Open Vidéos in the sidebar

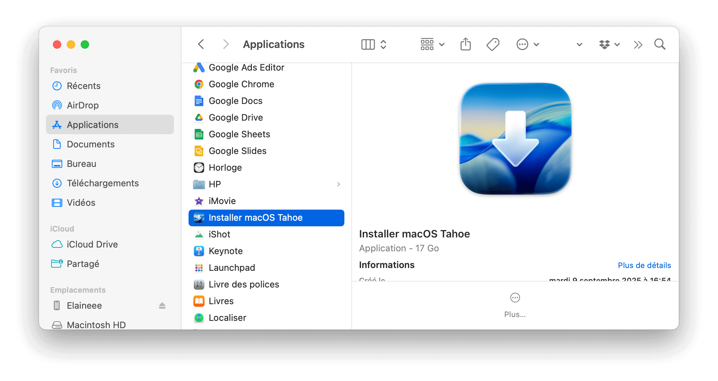pyautogui.click(x=110, y=203)
